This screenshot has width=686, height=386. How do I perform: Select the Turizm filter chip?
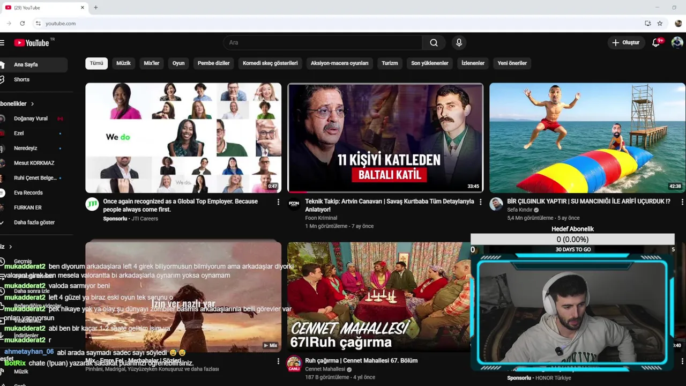[x=390, y=63]
